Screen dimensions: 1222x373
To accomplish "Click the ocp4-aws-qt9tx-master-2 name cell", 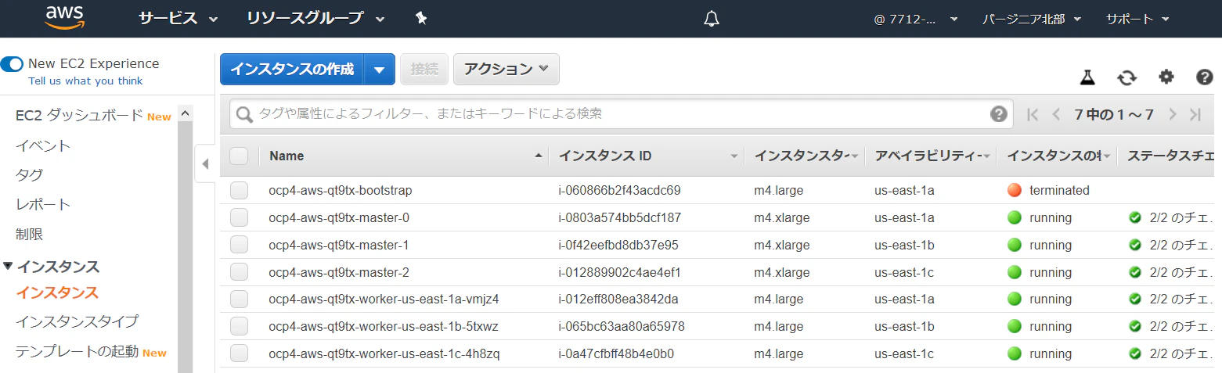I will 339,272.
